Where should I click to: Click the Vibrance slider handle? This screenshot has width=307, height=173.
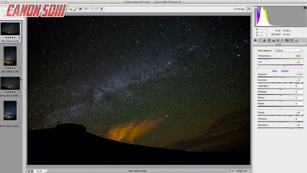280,122
